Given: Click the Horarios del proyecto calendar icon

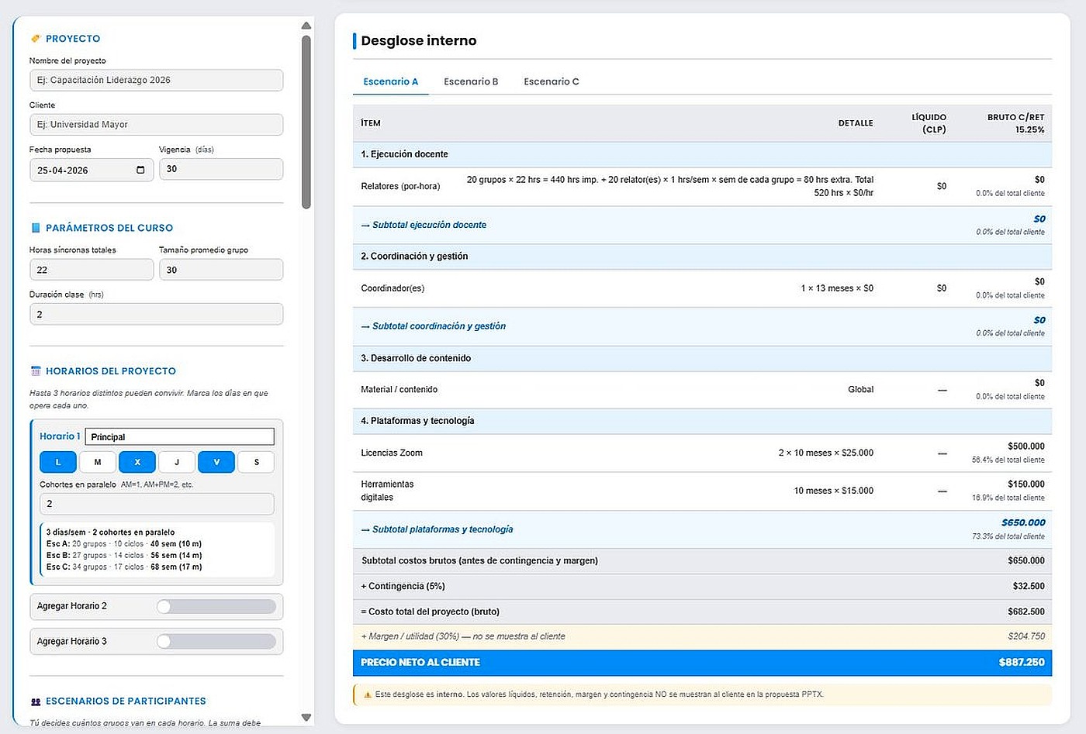Looking at the screenshot, I should click(x=35, y=371).
